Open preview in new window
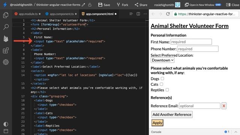This screenshot has height=135, width=240. coord(203,5)
